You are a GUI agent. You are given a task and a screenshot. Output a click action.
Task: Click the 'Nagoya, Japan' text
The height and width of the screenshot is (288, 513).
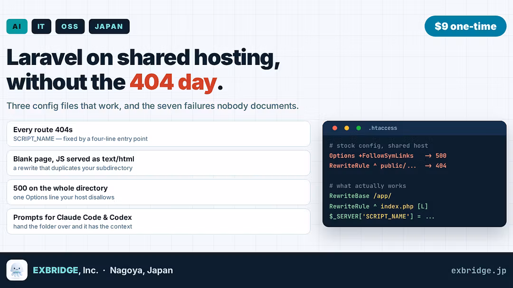tap(142, 270)
